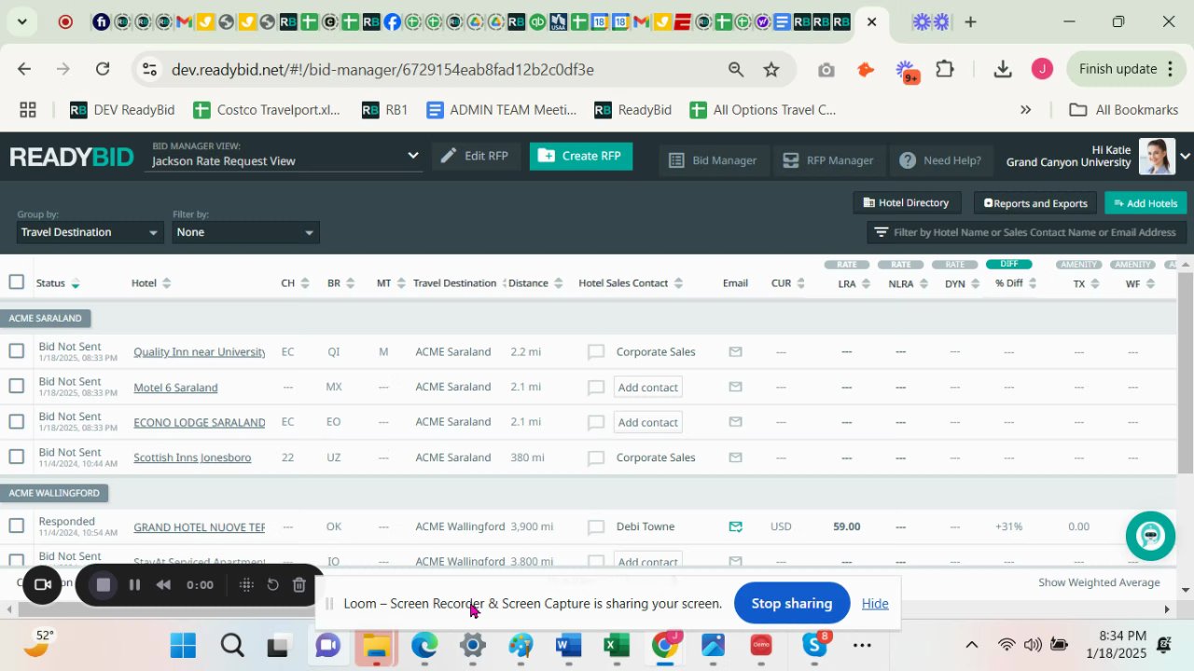
Task: Click Add contact for Motel 6 Saraland
Action: 647,387
